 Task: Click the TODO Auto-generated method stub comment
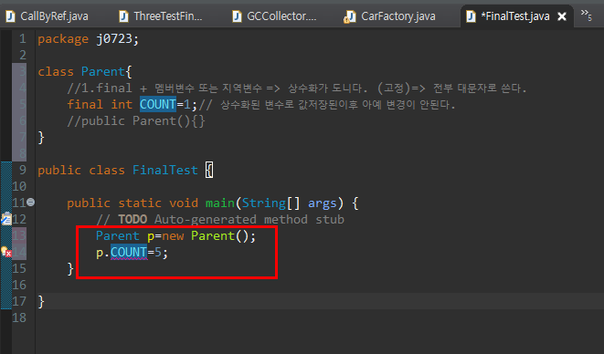click(220, 219)
